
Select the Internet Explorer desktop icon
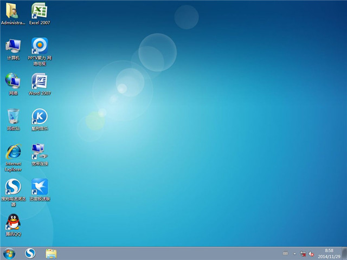(13, 158)
